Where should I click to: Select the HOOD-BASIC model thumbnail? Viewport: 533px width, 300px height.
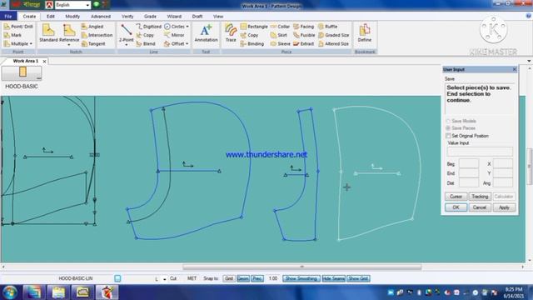[x=22, y=72]
